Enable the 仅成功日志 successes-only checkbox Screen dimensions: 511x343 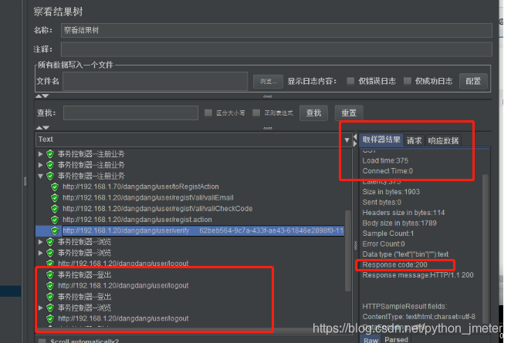pos(407,81)
